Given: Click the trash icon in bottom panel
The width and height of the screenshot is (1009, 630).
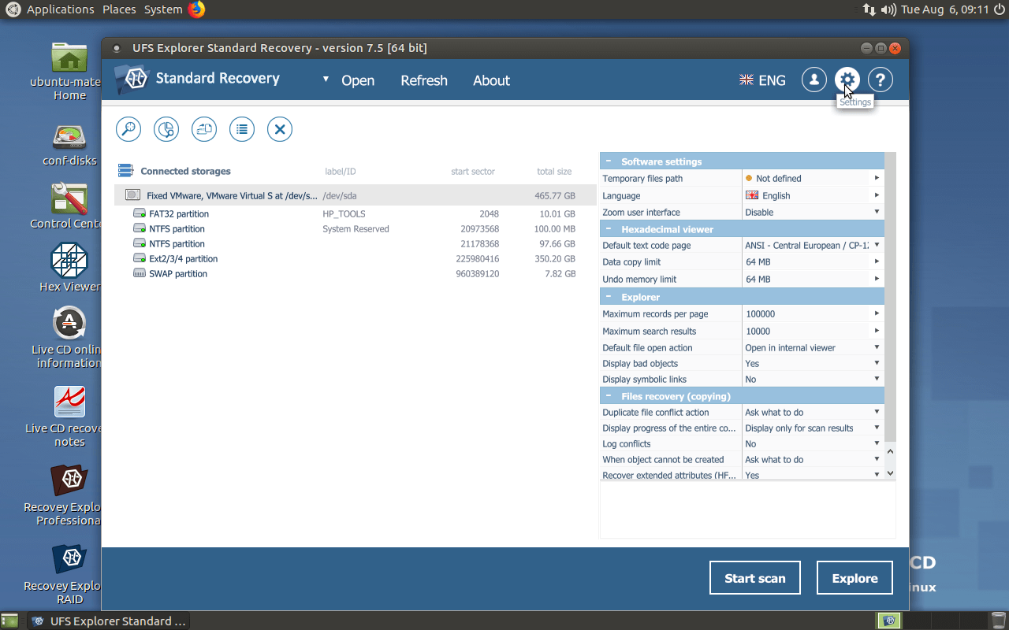Looking at the screenshot, I should (x=999, y=621).
